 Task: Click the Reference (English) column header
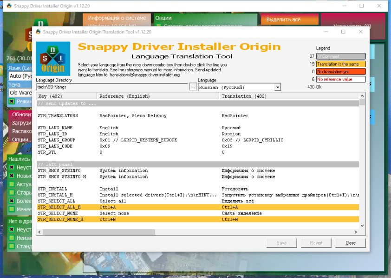point(158,96)
